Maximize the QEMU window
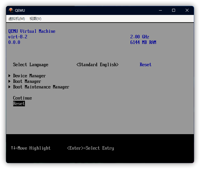The width and height of the screenshot is (200, 169). 174,10
